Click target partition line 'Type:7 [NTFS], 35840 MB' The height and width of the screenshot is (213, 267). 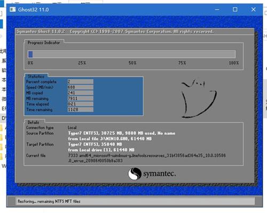point(95,144)
